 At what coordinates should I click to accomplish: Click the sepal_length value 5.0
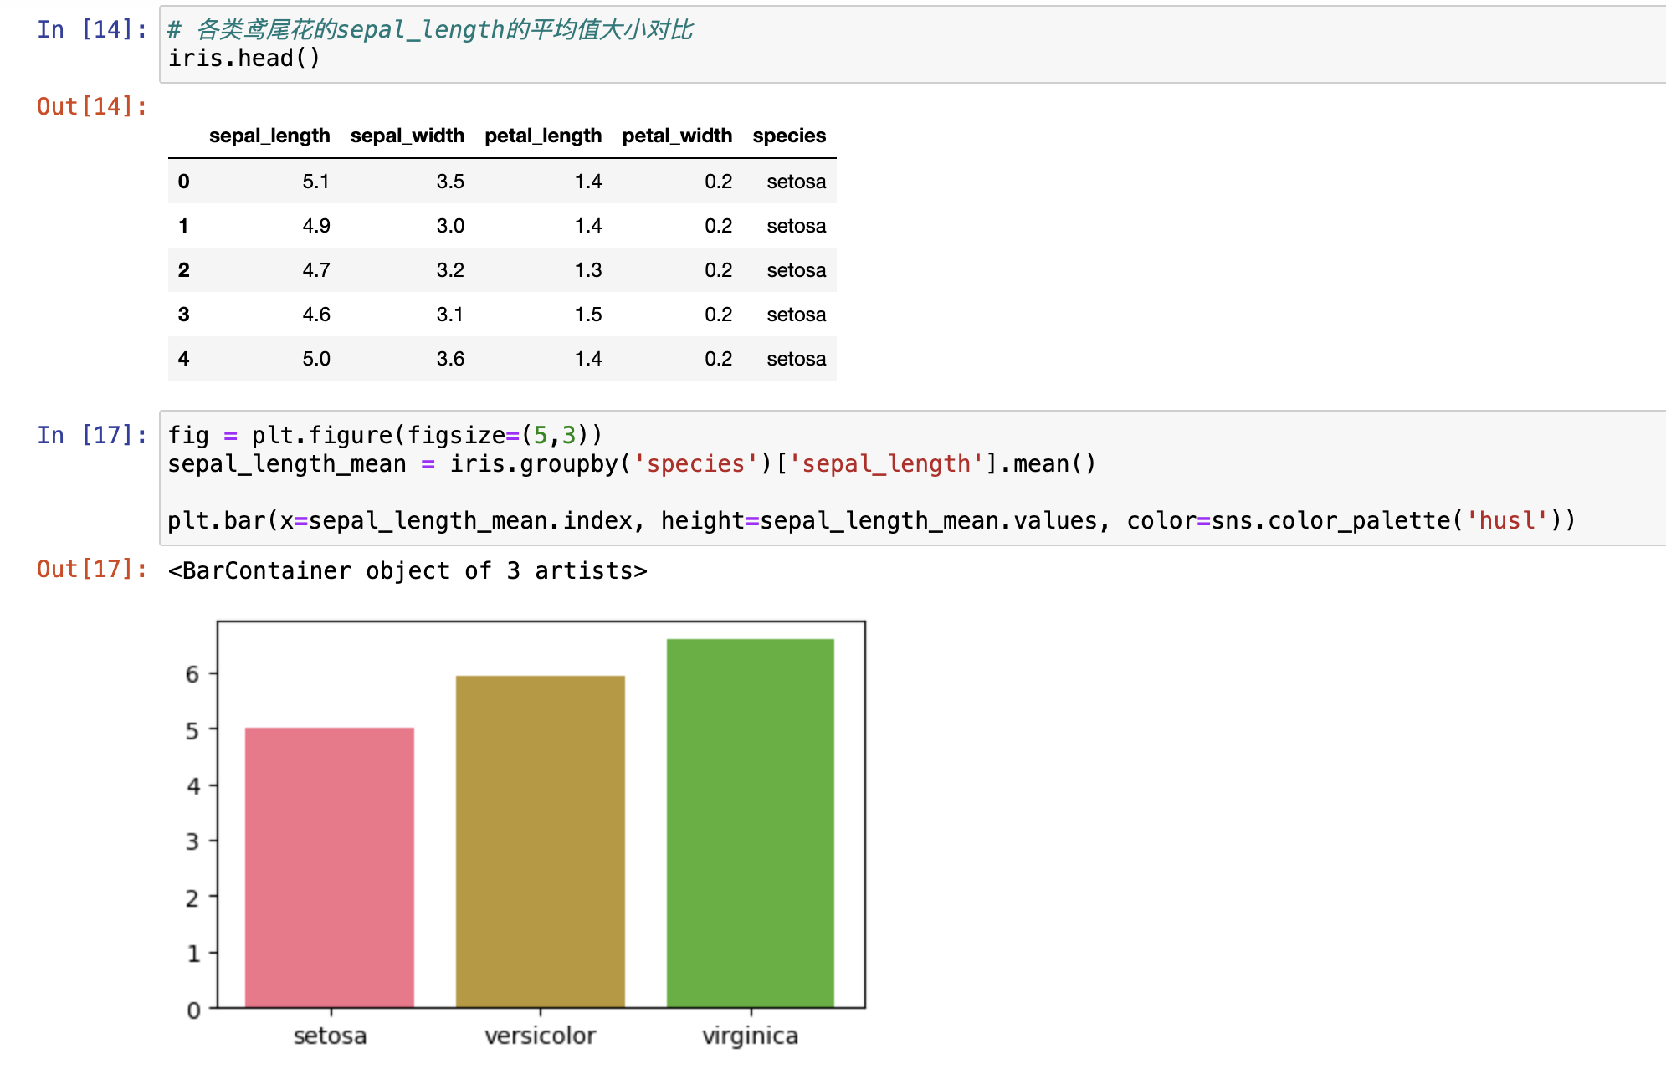click(x=316, y=359)
